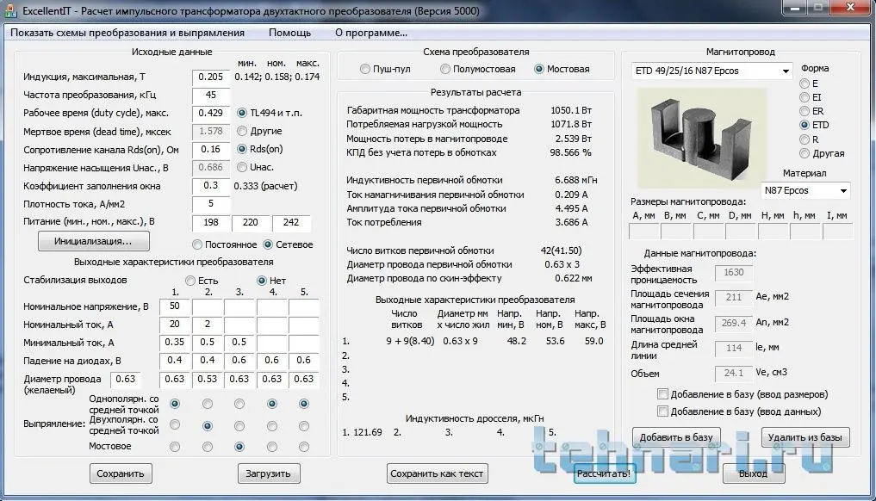Screen dimensions: 876x501
Task: Select bipolar center-tap rectification for output 2
Action: coord(208,426)
